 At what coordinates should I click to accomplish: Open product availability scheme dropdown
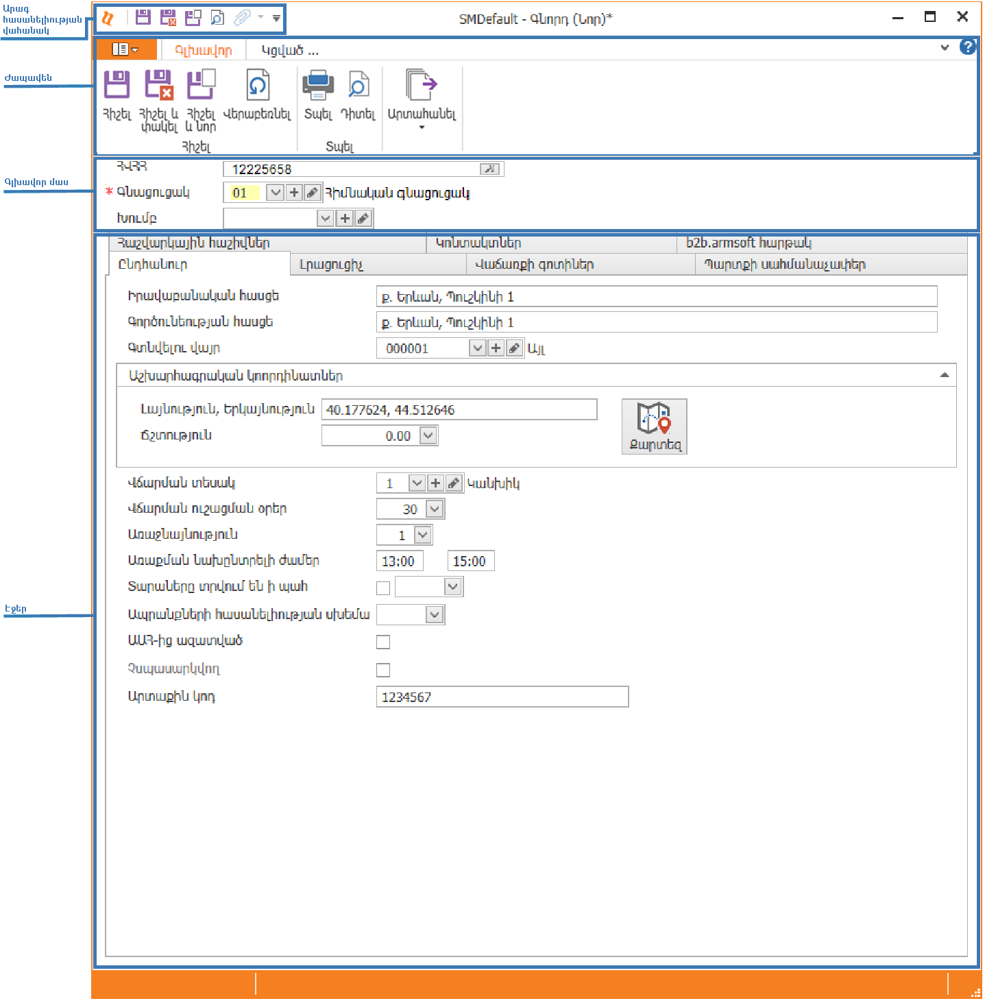point(435,615)
